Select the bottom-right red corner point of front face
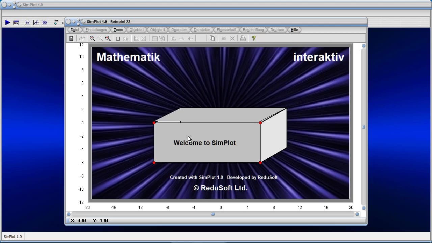This screenshot has height=243, width=432. [x=260, y=163]
